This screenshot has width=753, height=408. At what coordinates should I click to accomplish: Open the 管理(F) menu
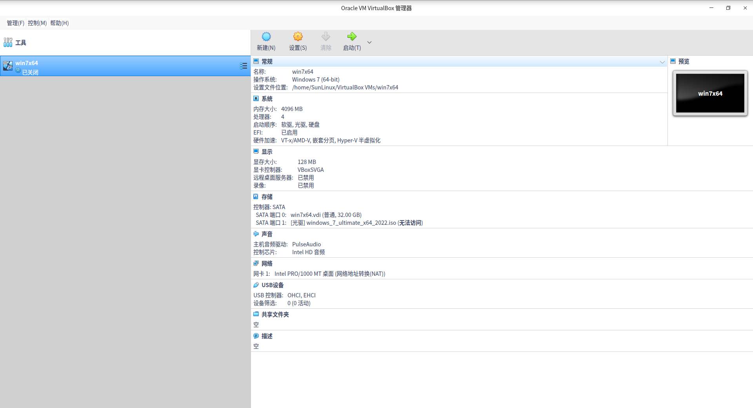click(15, 23)
